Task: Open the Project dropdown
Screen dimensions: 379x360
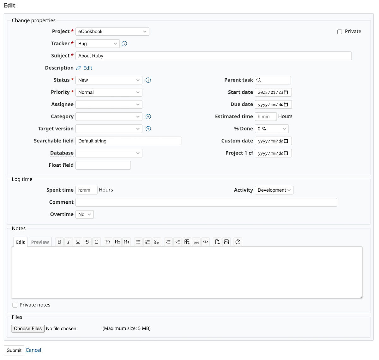Action: coord(112,31)
